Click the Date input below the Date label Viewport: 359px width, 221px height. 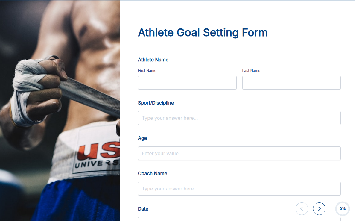[239, 220]
